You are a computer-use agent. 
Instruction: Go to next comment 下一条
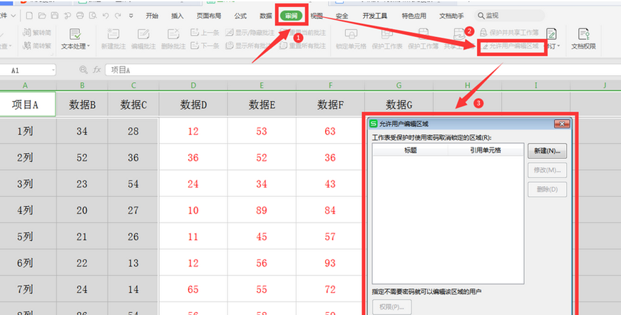[x=205, y=46]
